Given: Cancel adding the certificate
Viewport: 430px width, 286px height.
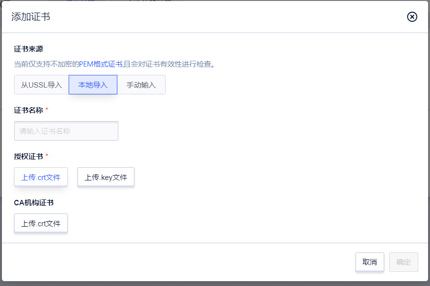Looking at the screenshot, I should pyautogui.click(x=370, y=262).
